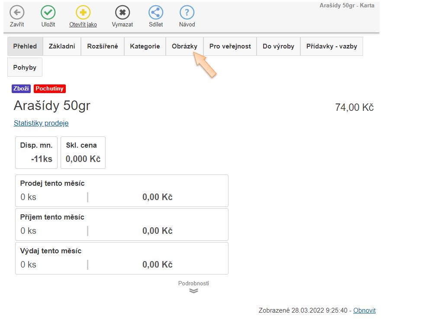The image size is (428, 323).
Task: Select the Obrázky tab
Action: click(184, 46)
